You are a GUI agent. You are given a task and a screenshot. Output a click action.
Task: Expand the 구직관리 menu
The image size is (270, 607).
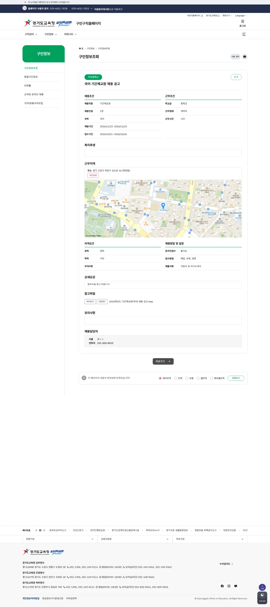tap(31, 34)
